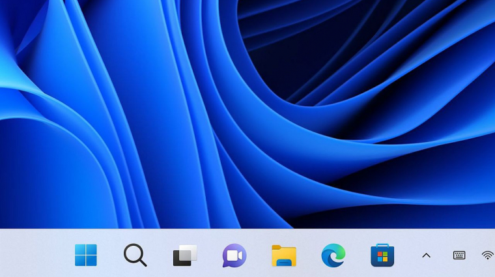495x277 pixels.
Task: Open Task View on the taskbar
Action: pyautogui.click(x=185, y=255)
